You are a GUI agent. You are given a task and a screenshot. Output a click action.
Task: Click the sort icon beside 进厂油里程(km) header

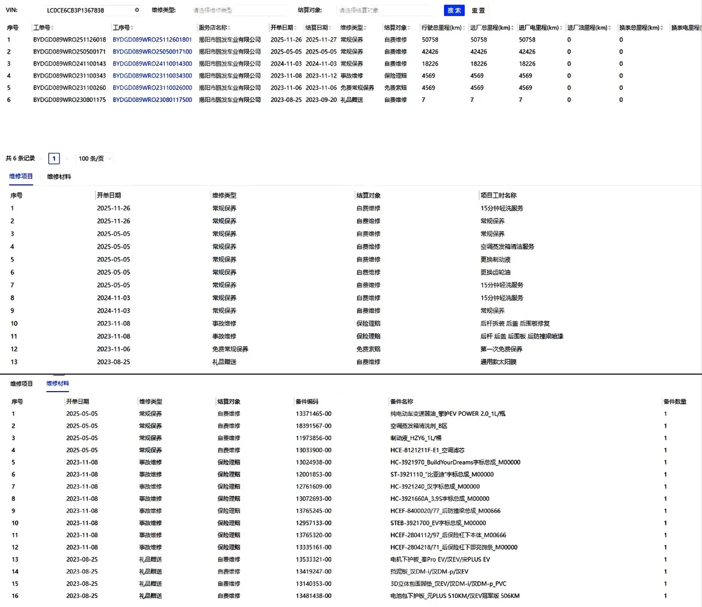[610, 28]
